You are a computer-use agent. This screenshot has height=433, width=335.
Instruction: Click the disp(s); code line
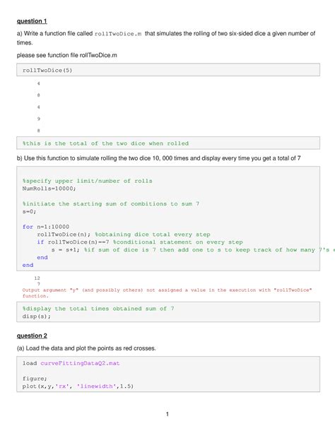[37, 316]
